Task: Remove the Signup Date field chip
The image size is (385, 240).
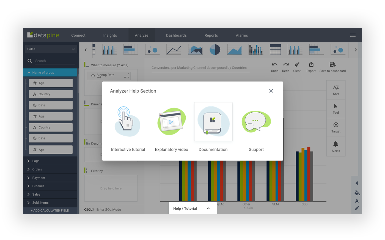Action: pyautogui.click(x=128, y=74)
